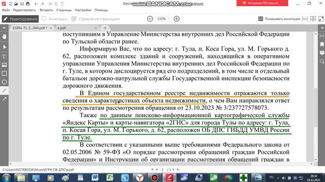The height and width of the screenshot is (182, 325).
Task: Select the Ellipse shape tool
Action: [4, 82]
